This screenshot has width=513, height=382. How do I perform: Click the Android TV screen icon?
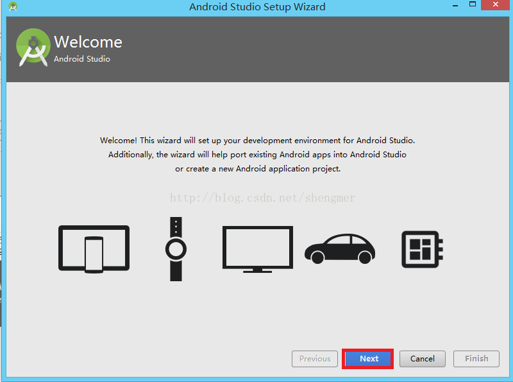tap(258, 249)
